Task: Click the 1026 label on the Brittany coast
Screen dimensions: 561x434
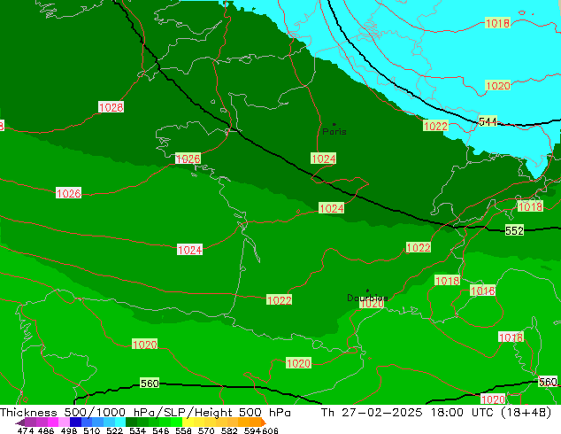Action: click(x=188, y=159)
